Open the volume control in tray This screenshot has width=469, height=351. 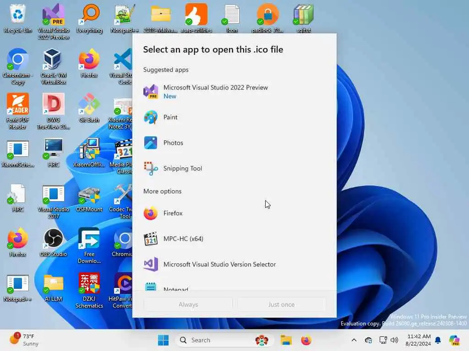[394, 340]
